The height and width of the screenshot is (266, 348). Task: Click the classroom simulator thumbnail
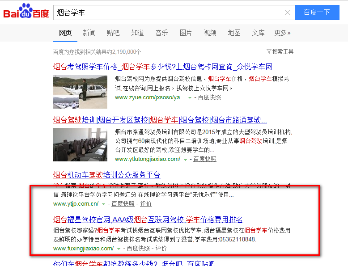(80, 145)
